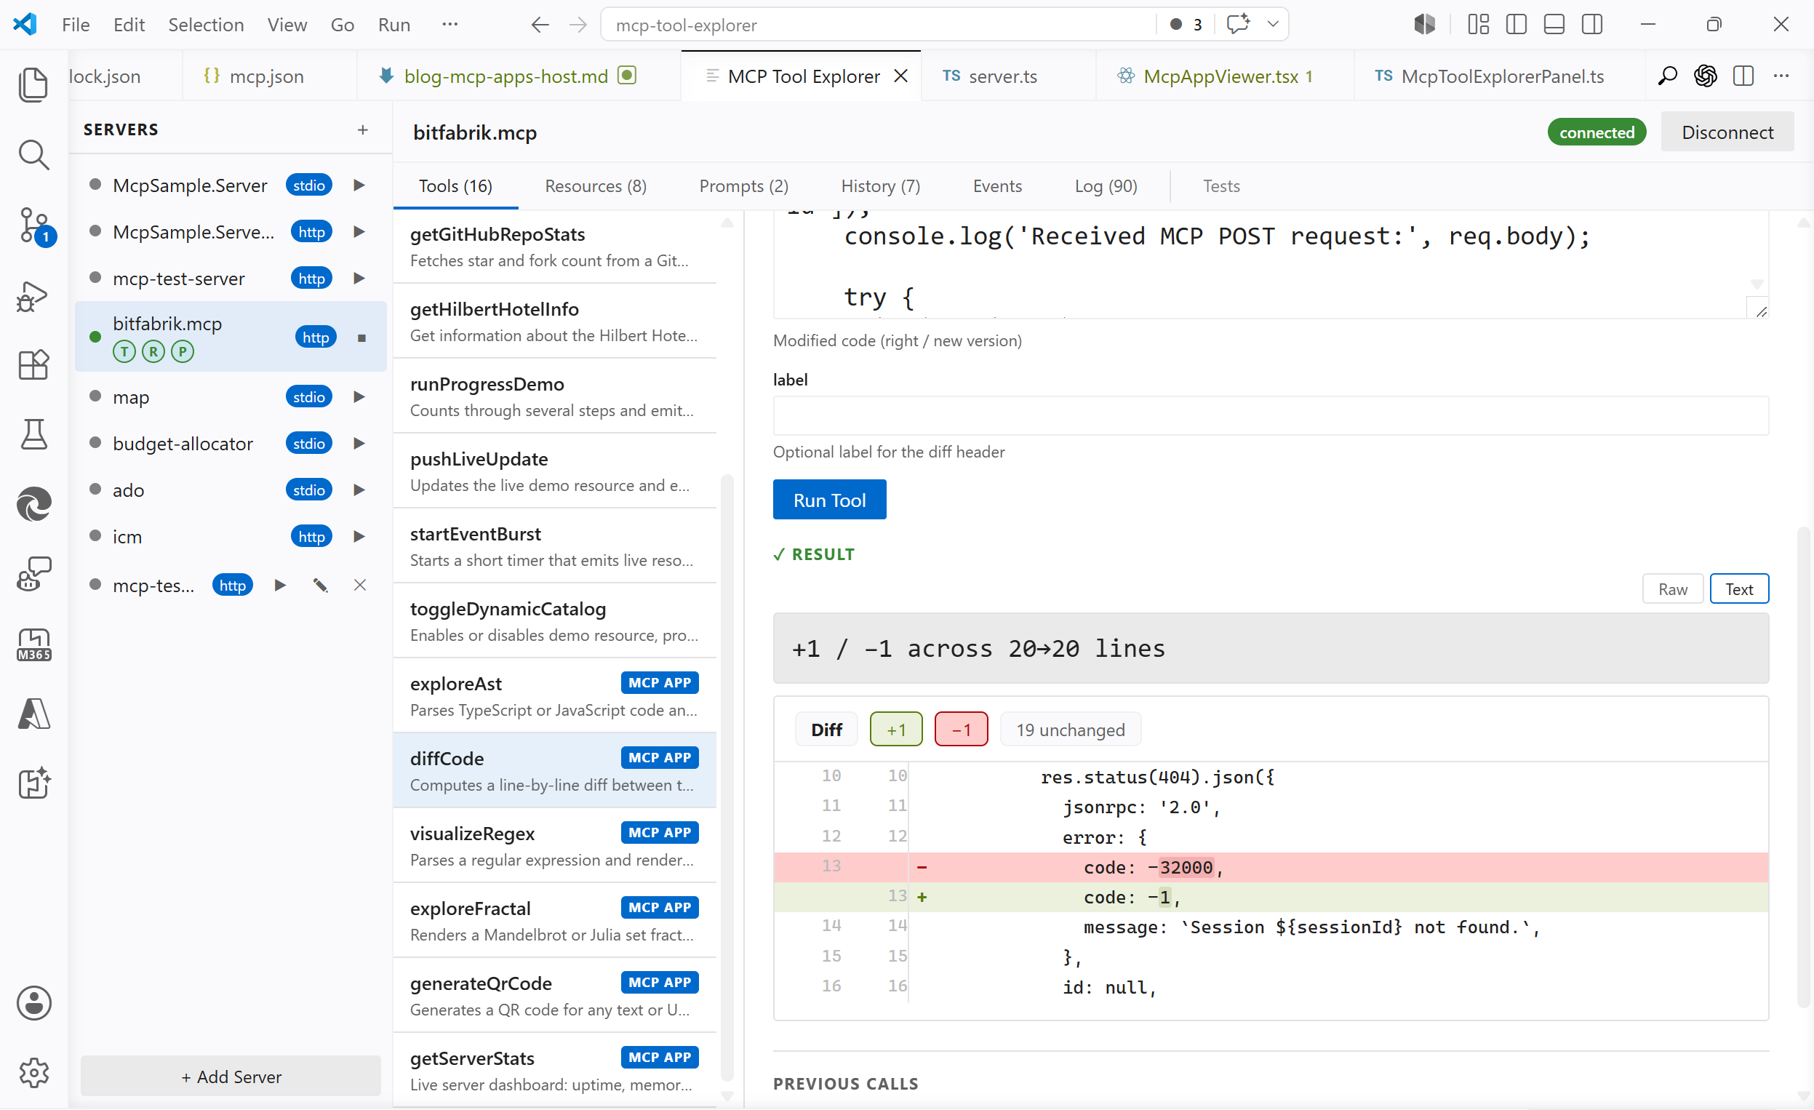This screenshot has width=1814, height=1110.
Task: Stop the bitfabrik.mcp server
Action: pyautogui.click(x=361, y=338)
